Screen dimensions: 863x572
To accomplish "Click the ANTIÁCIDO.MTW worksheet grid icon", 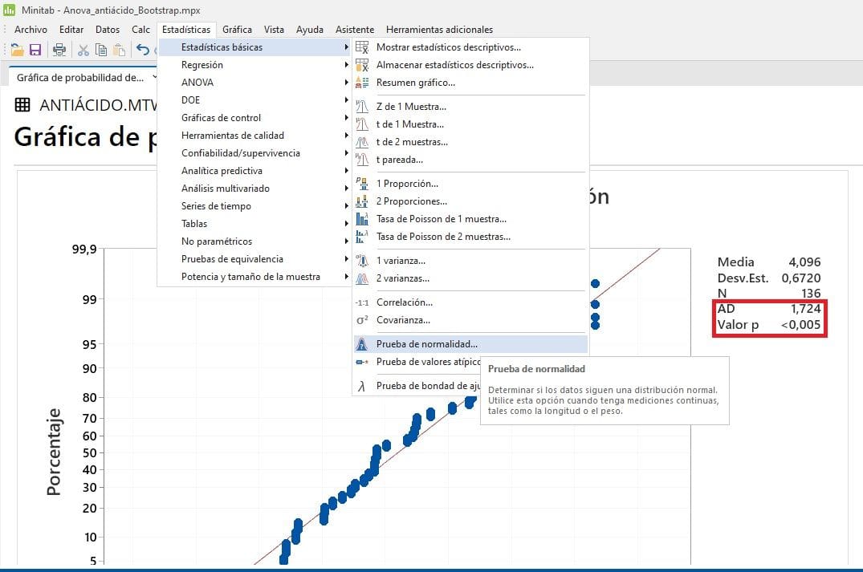I will tap(23, 105).
